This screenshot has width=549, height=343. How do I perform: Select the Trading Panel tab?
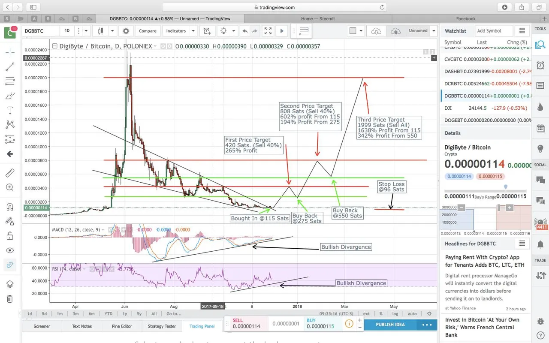point(202,326)
